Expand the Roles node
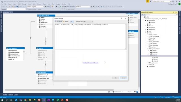 [146, 31]
